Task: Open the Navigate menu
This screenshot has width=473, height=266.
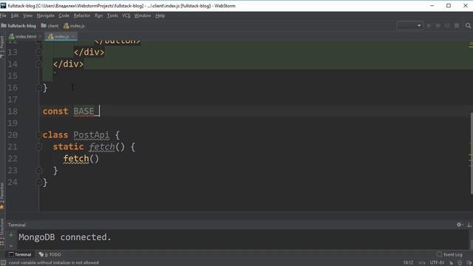Action: pyautogui.click(x=46, y=16)
